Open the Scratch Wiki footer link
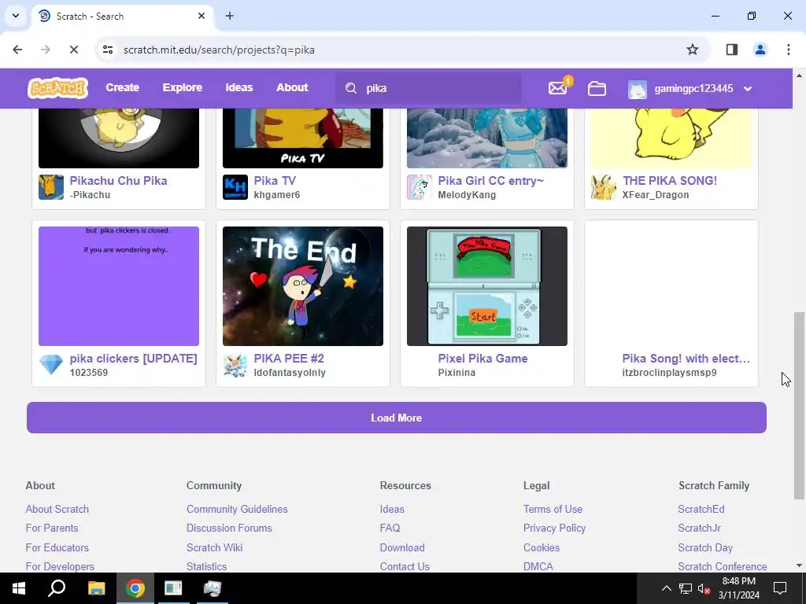 (214, 547)
